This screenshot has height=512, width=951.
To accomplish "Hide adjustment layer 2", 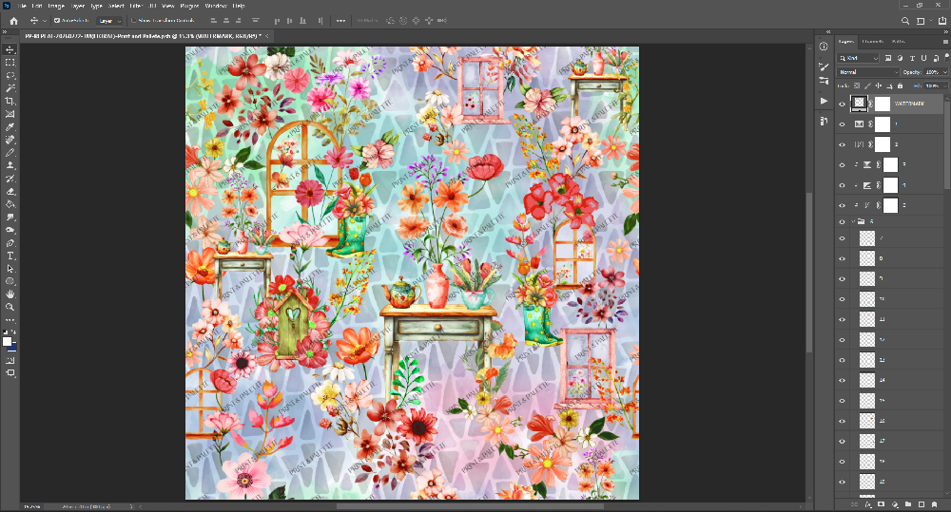I will click(x=842, y=144).
